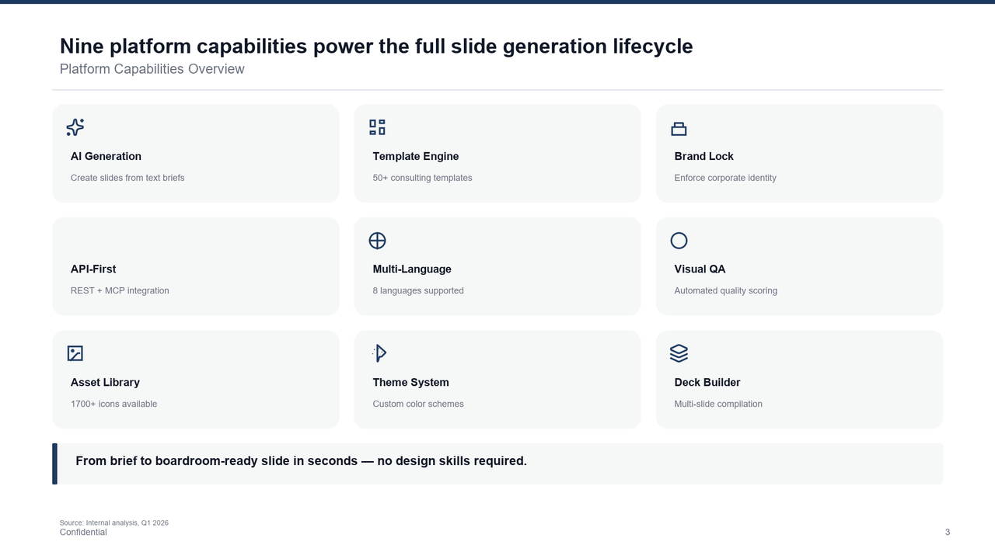Viewport: 995px width, 559px height.
Task: Select the Confidential footer label
Action: coord(82,532)
